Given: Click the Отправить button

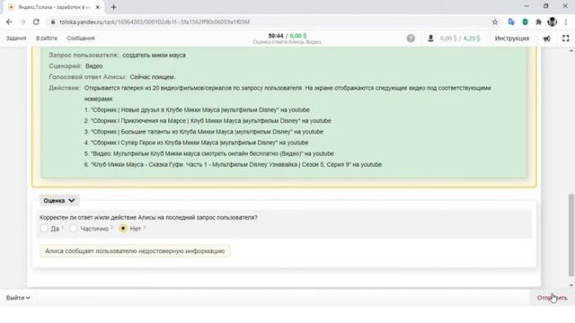Looking at the screenshot, I should click(x=552, y=298).
